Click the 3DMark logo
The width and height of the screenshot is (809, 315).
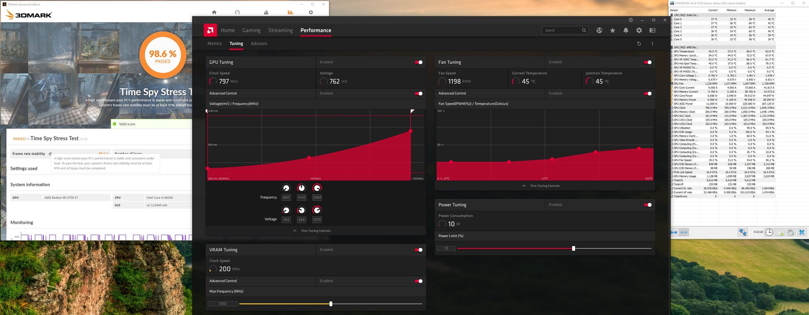[x=29, y=15]
